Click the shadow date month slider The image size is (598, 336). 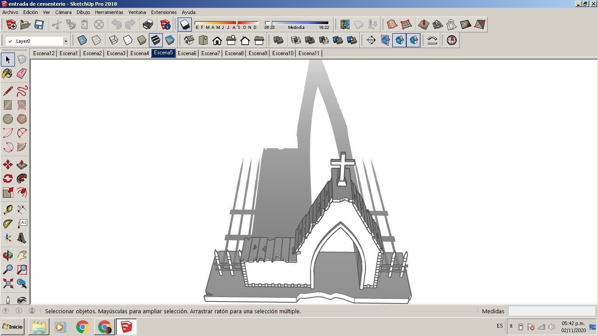(226, 23)
